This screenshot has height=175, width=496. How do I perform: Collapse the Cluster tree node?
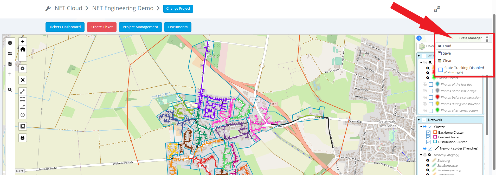pos(421,127)
